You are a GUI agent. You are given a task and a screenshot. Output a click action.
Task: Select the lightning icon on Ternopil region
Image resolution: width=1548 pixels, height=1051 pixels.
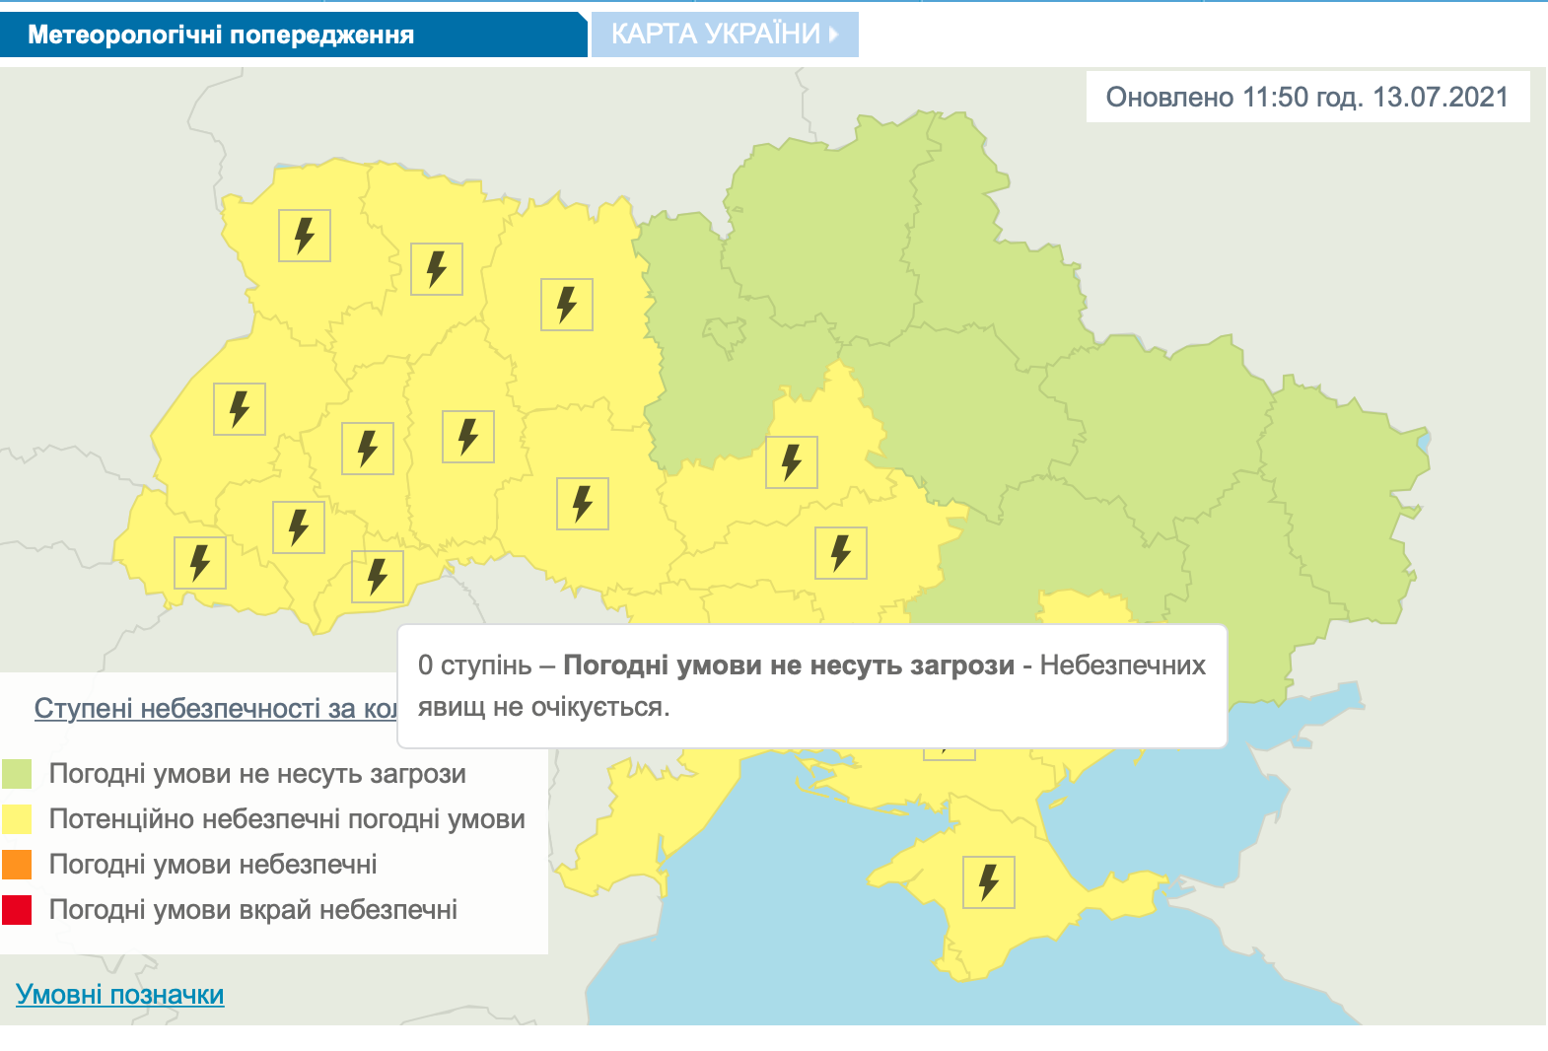coord(367,448)
